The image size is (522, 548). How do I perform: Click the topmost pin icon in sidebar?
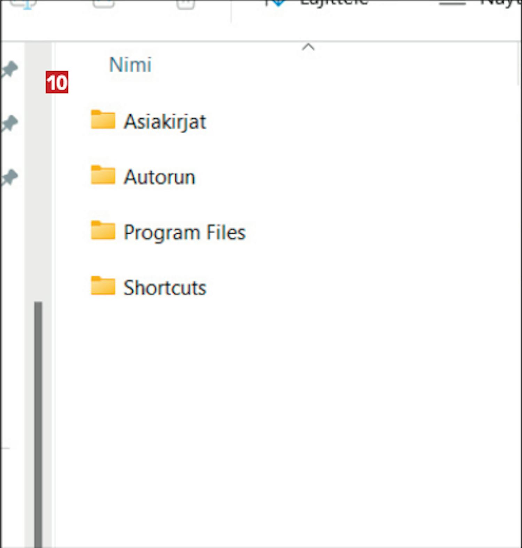click(9, 69)
